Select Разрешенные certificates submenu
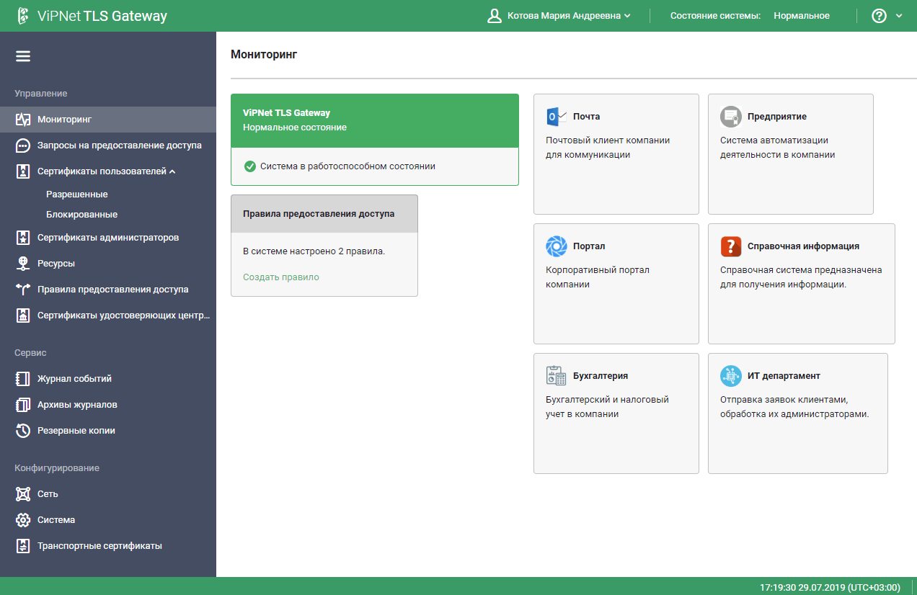917x595 pixels. (x=77, y=194)
